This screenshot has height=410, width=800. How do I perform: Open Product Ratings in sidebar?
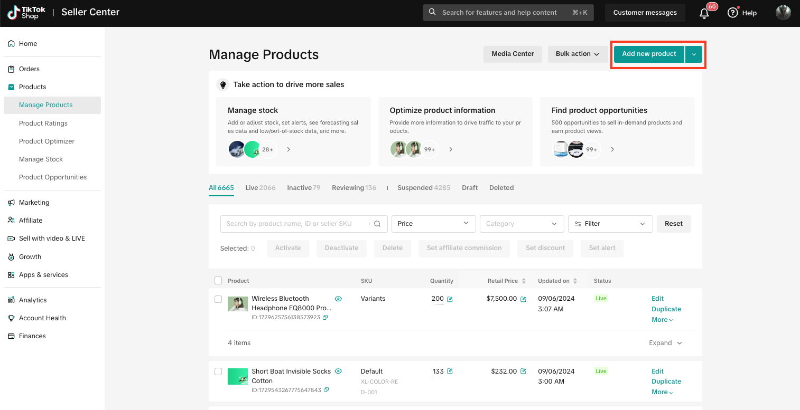(43, 123)
